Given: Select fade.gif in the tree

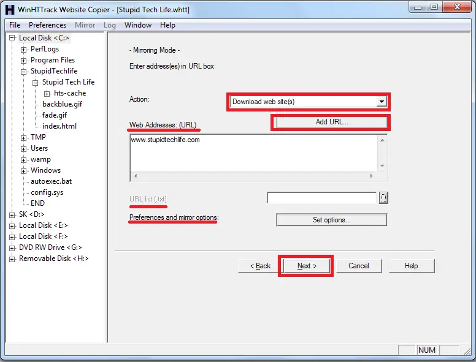Looking at the screenshot, I should [55, 115].
